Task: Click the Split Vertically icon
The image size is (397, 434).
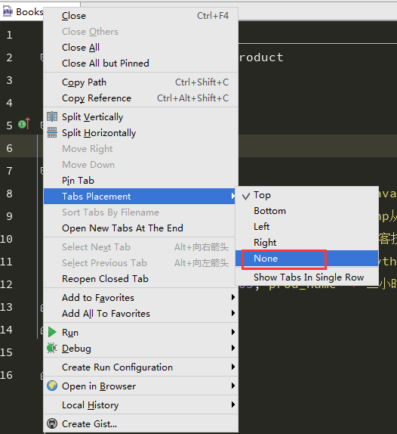Action: [x=52, y=116]
